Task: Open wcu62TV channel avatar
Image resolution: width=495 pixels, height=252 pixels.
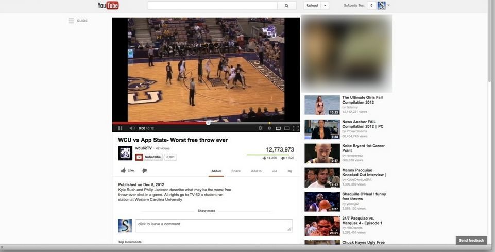Action: [x=125, y=154]
